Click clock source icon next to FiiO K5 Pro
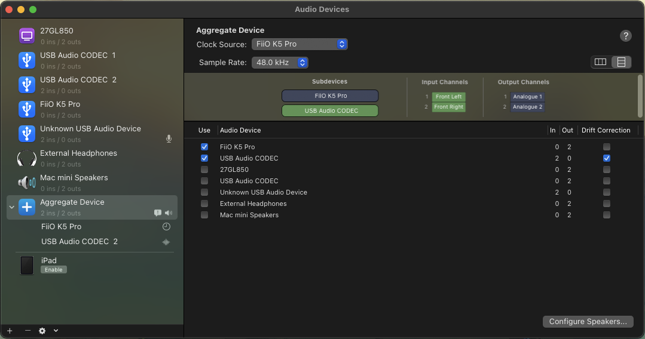The image size is (645, 339). 166,226
